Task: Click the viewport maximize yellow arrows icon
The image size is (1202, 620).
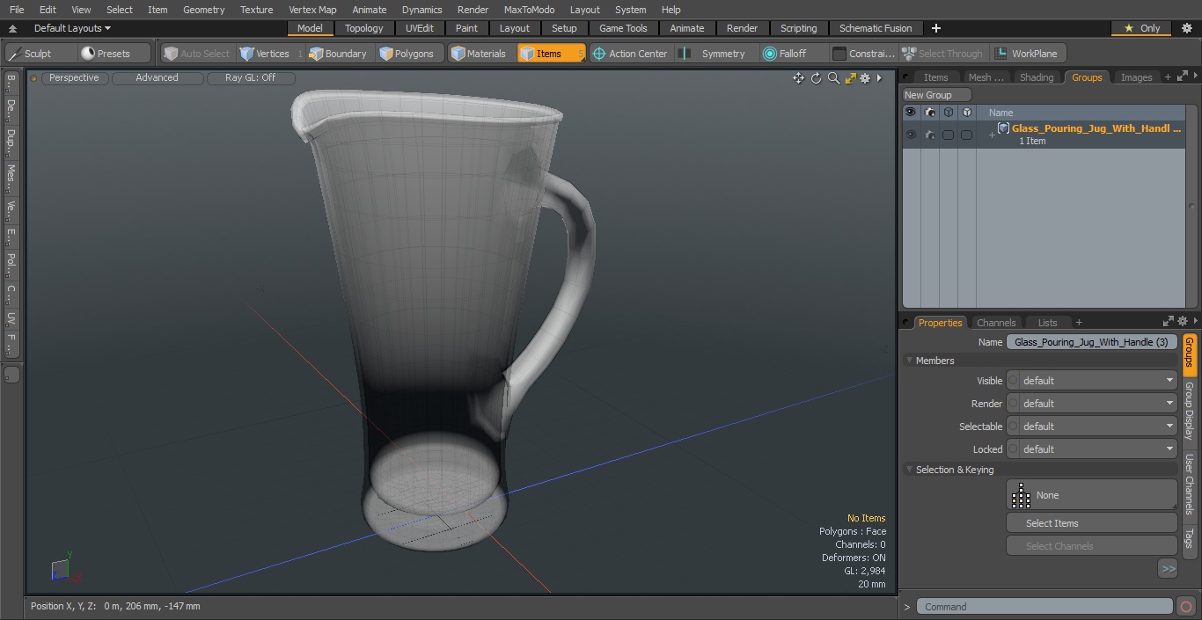Action: click(x=850, y=78)
